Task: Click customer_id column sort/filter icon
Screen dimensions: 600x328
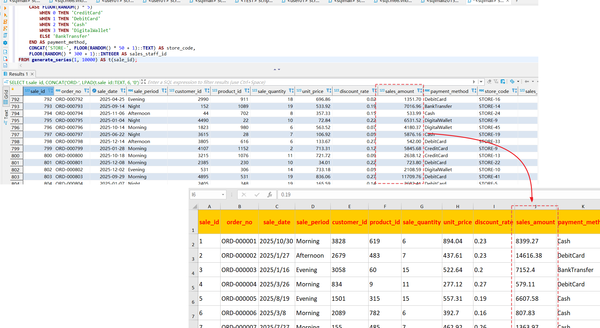Action: point(207,91)
